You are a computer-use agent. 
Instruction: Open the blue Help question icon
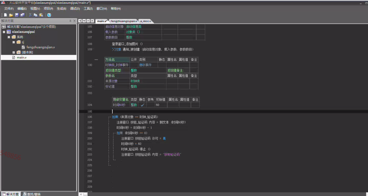point(49,15)
